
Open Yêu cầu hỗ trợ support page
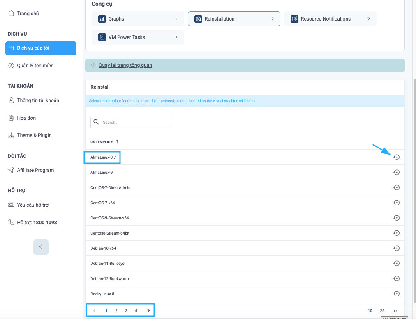tap(33, 205)
